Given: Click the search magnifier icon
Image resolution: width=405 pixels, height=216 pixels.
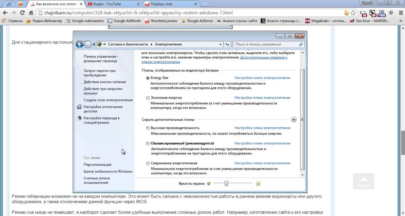Looking at the screenshot, I should click(x=301, y=45).
